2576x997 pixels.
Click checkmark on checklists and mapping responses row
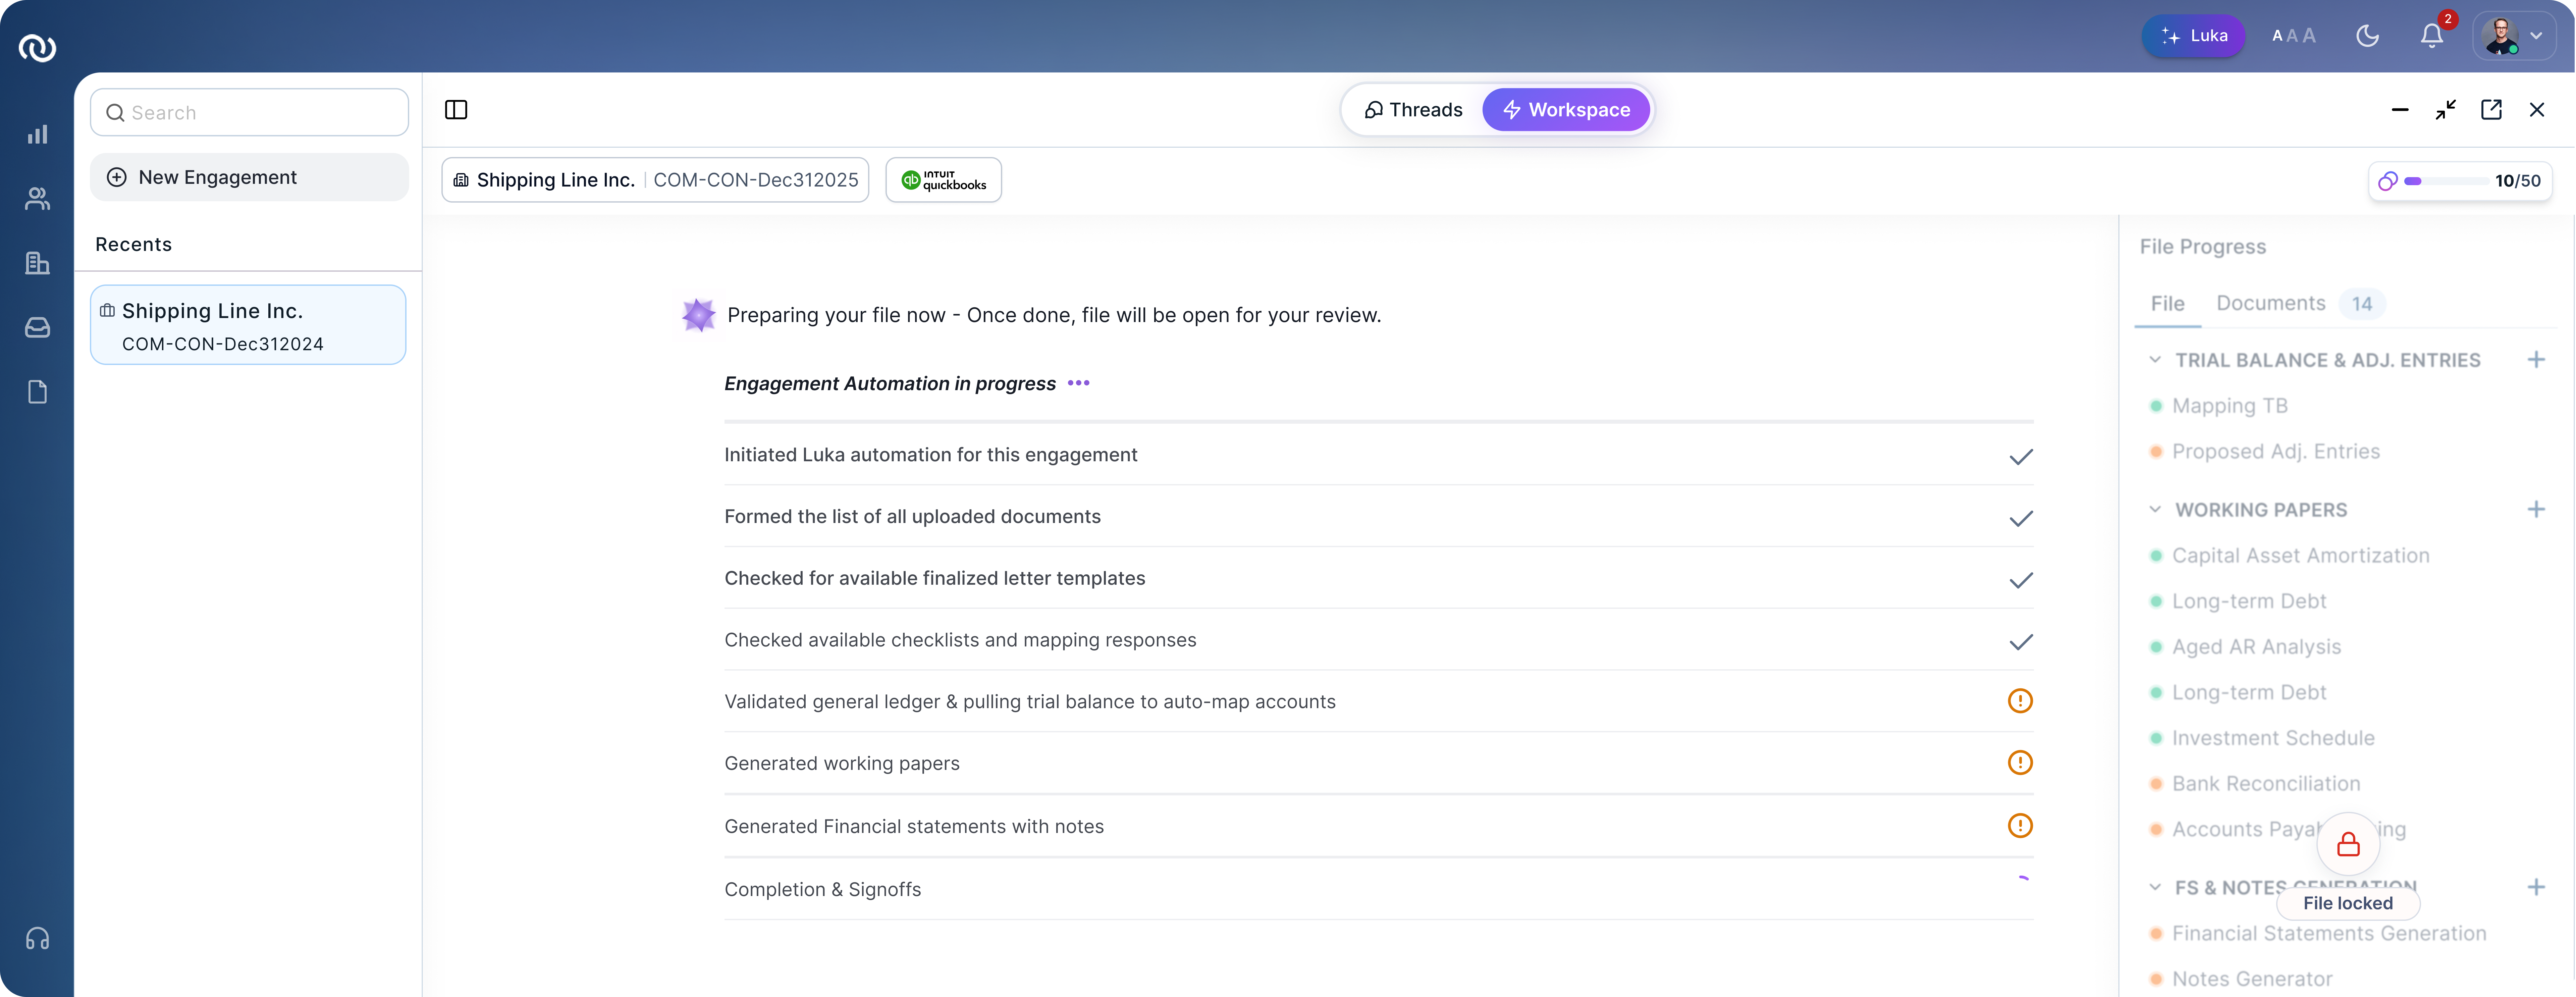(x=2021, y=642)
